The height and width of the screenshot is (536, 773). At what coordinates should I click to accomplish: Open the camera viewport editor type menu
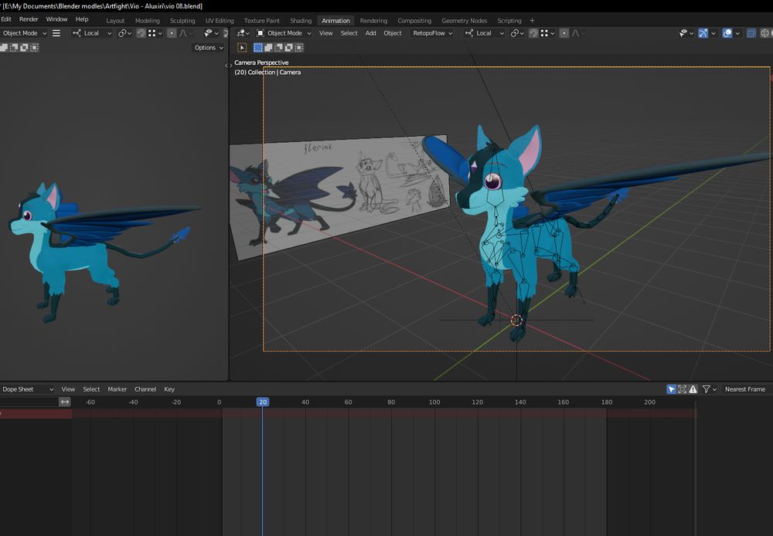click(x=243, y=33)
